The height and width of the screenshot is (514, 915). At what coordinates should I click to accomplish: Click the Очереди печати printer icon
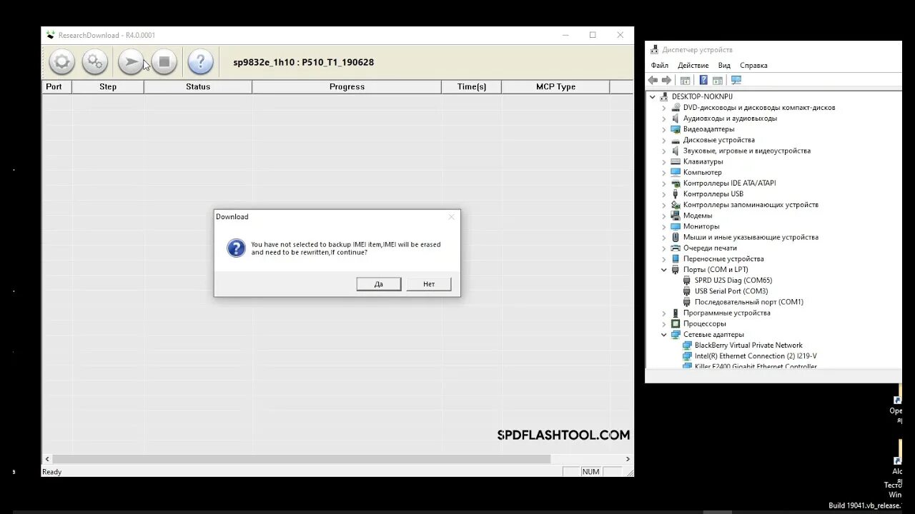click(676, 248)
